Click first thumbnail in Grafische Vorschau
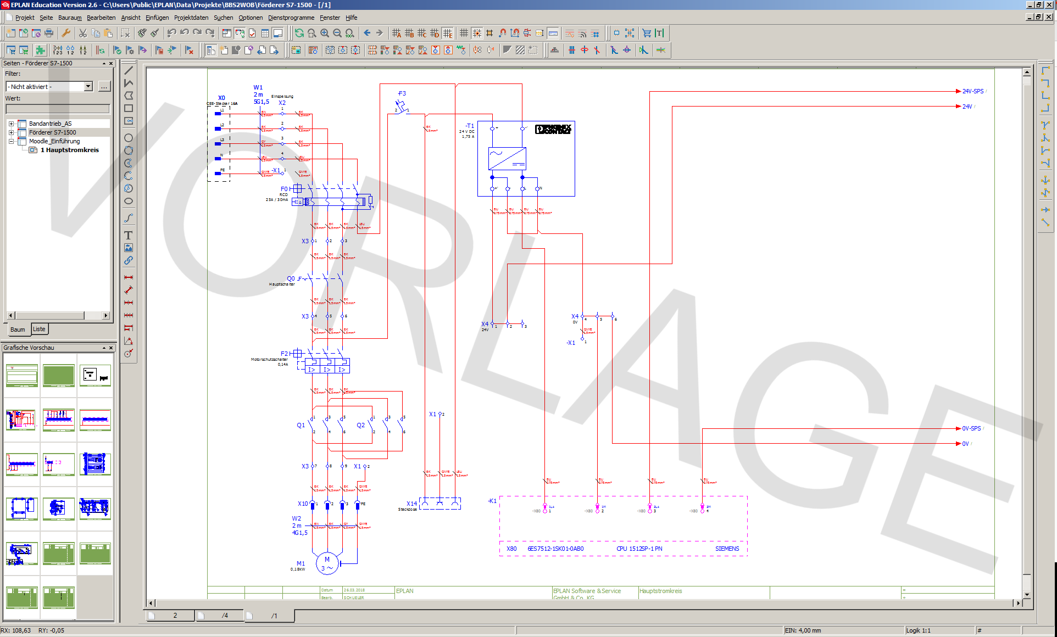The height and width of the screenshot is (637, 1057). pos(22,376)
